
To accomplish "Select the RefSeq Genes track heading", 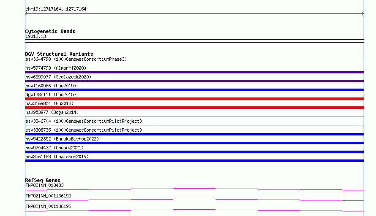I will tap(43, 180).
